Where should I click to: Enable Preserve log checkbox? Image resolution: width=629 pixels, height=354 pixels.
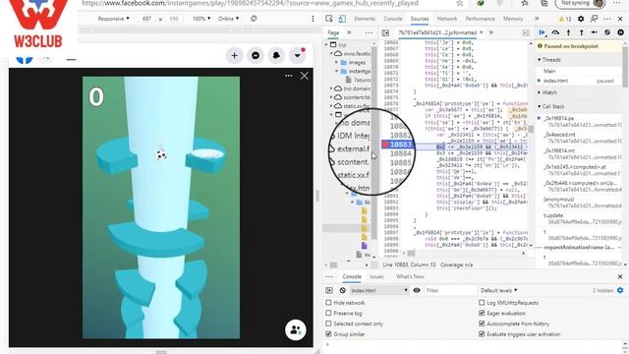click(328, 313)
